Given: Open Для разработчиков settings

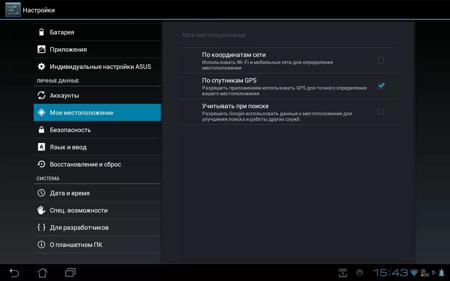Looking at the screenshot, I should [97, 228].
